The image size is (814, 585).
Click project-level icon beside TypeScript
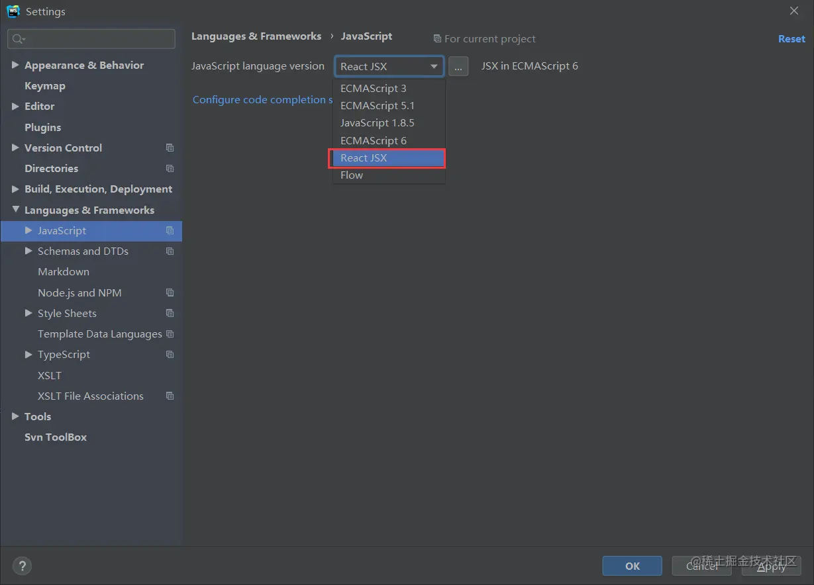coord(170,354)
